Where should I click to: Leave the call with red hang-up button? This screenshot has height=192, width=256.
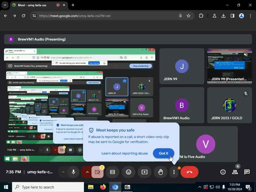tap(189, 172)
